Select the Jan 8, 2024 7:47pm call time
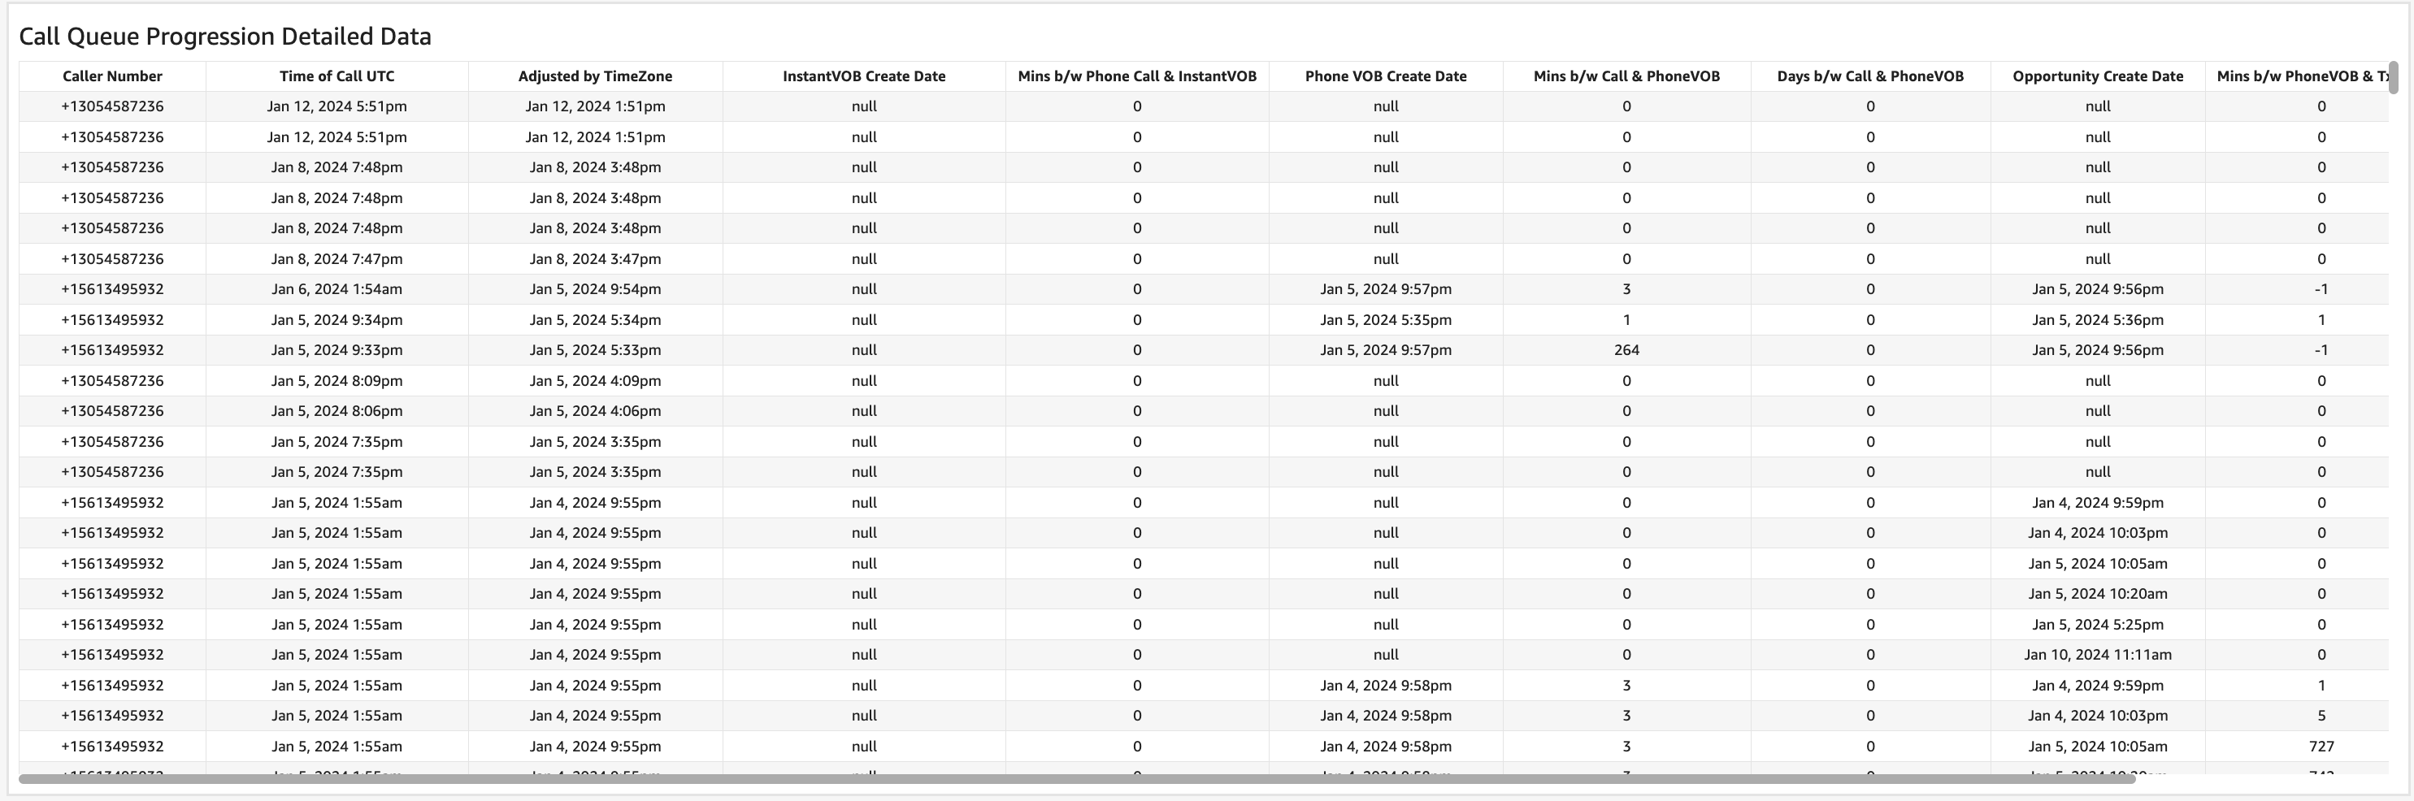This screenshot has width=2414, height=801. pos(336,258)
